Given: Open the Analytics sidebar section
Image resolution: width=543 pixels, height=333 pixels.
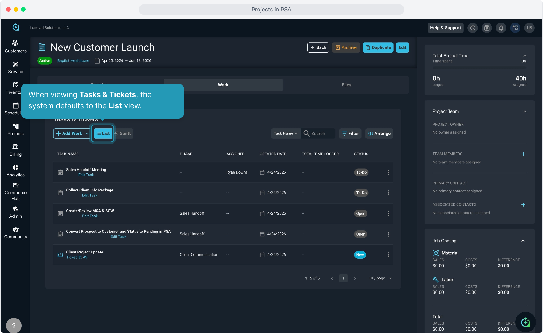Looking at the screenshot, I should tap(15, 171).
